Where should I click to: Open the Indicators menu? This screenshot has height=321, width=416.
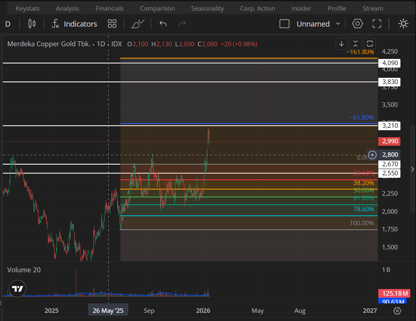(74, 24)
